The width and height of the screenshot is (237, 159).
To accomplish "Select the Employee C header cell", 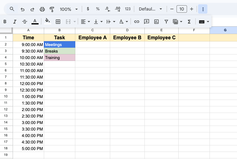I will (161, 37).
